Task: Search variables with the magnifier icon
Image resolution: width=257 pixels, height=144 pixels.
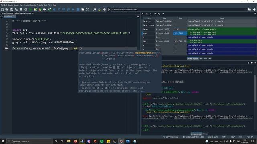Action: coord(159,14)
